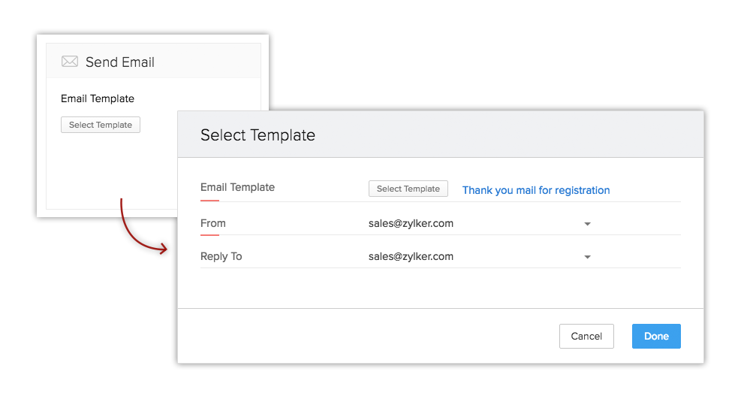Open the From dropdown arrow
The width and height of the screenshot is (750, 408).
point(587,224)
